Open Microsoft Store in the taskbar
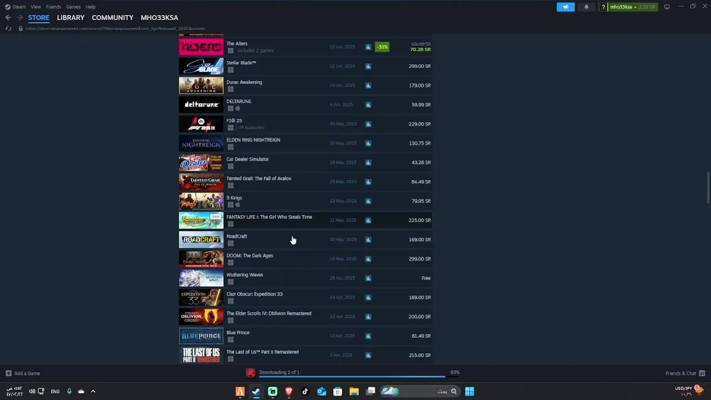The height and width of the screenshot is (400, 711). point(338,391)
